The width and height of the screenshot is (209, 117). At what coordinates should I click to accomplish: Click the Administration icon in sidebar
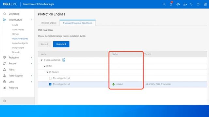[5, 76]
